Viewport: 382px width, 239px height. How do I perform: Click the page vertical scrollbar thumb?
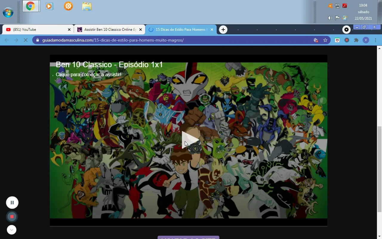(x=380, y=169)
